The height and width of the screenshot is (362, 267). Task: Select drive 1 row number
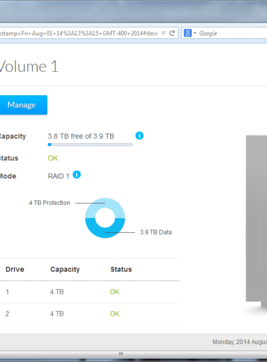(7, 292)
